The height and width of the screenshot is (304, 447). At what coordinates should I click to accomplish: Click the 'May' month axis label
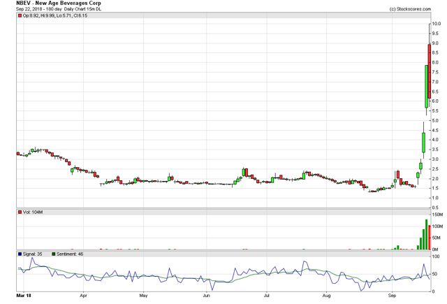click(143, 296)
